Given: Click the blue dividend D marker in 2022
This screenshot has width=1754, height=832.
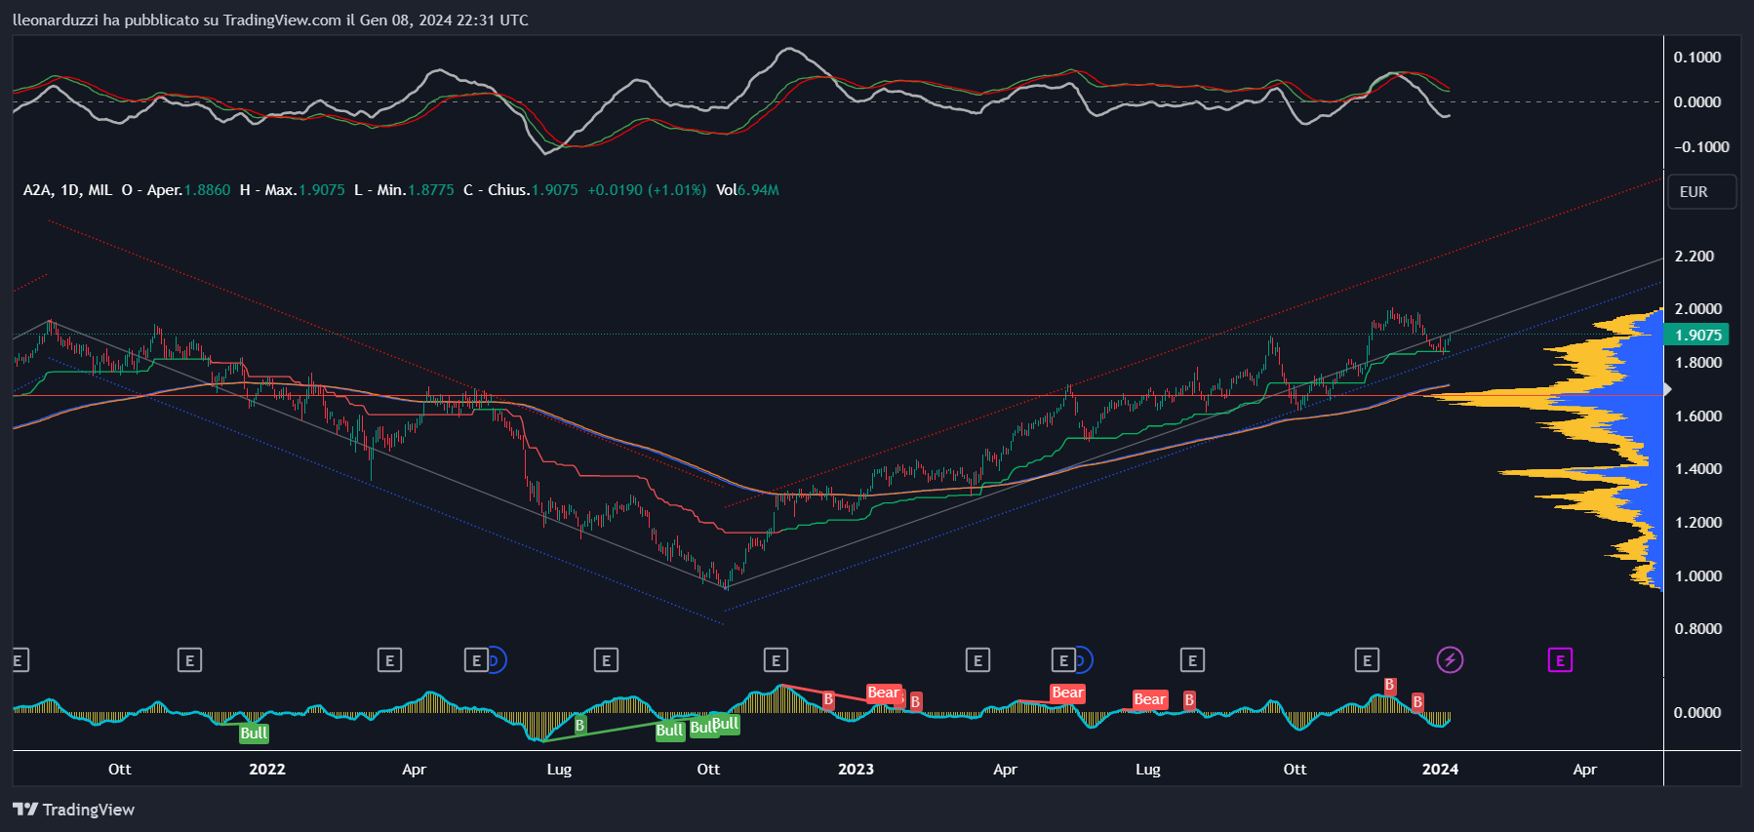Looking at the screenshot, I should click(x=496, y=660).
